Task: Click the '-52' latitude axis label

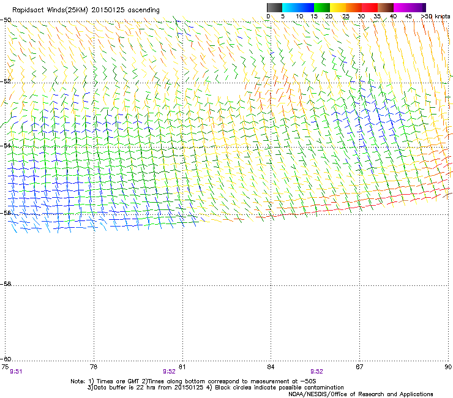Action: 6,81
